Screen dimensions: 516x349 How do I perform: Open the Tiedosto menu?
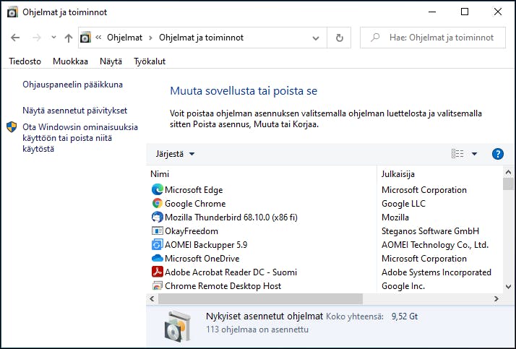pyautogui.click(x=25, y=61)
